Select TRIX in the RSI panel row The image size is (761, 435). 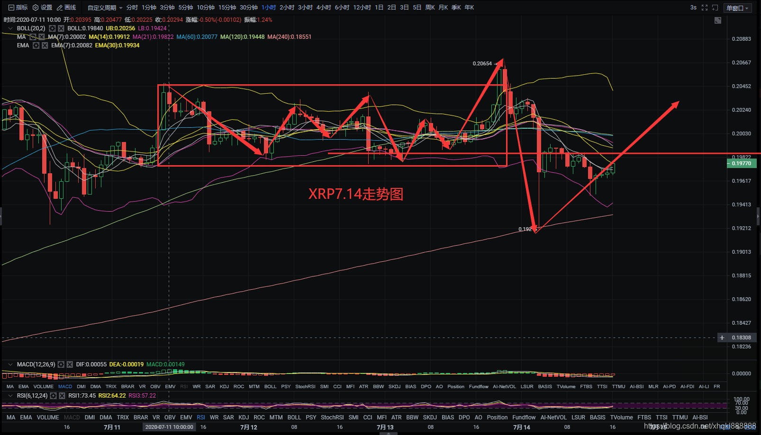coord(123,417)
